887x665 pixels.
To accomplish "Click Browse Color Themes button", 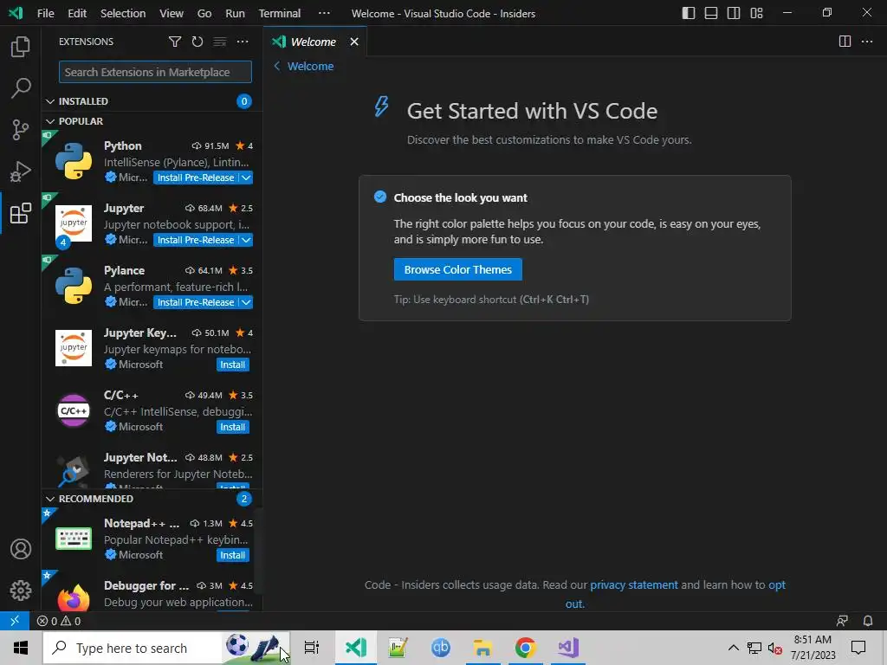I will [457, 270].
